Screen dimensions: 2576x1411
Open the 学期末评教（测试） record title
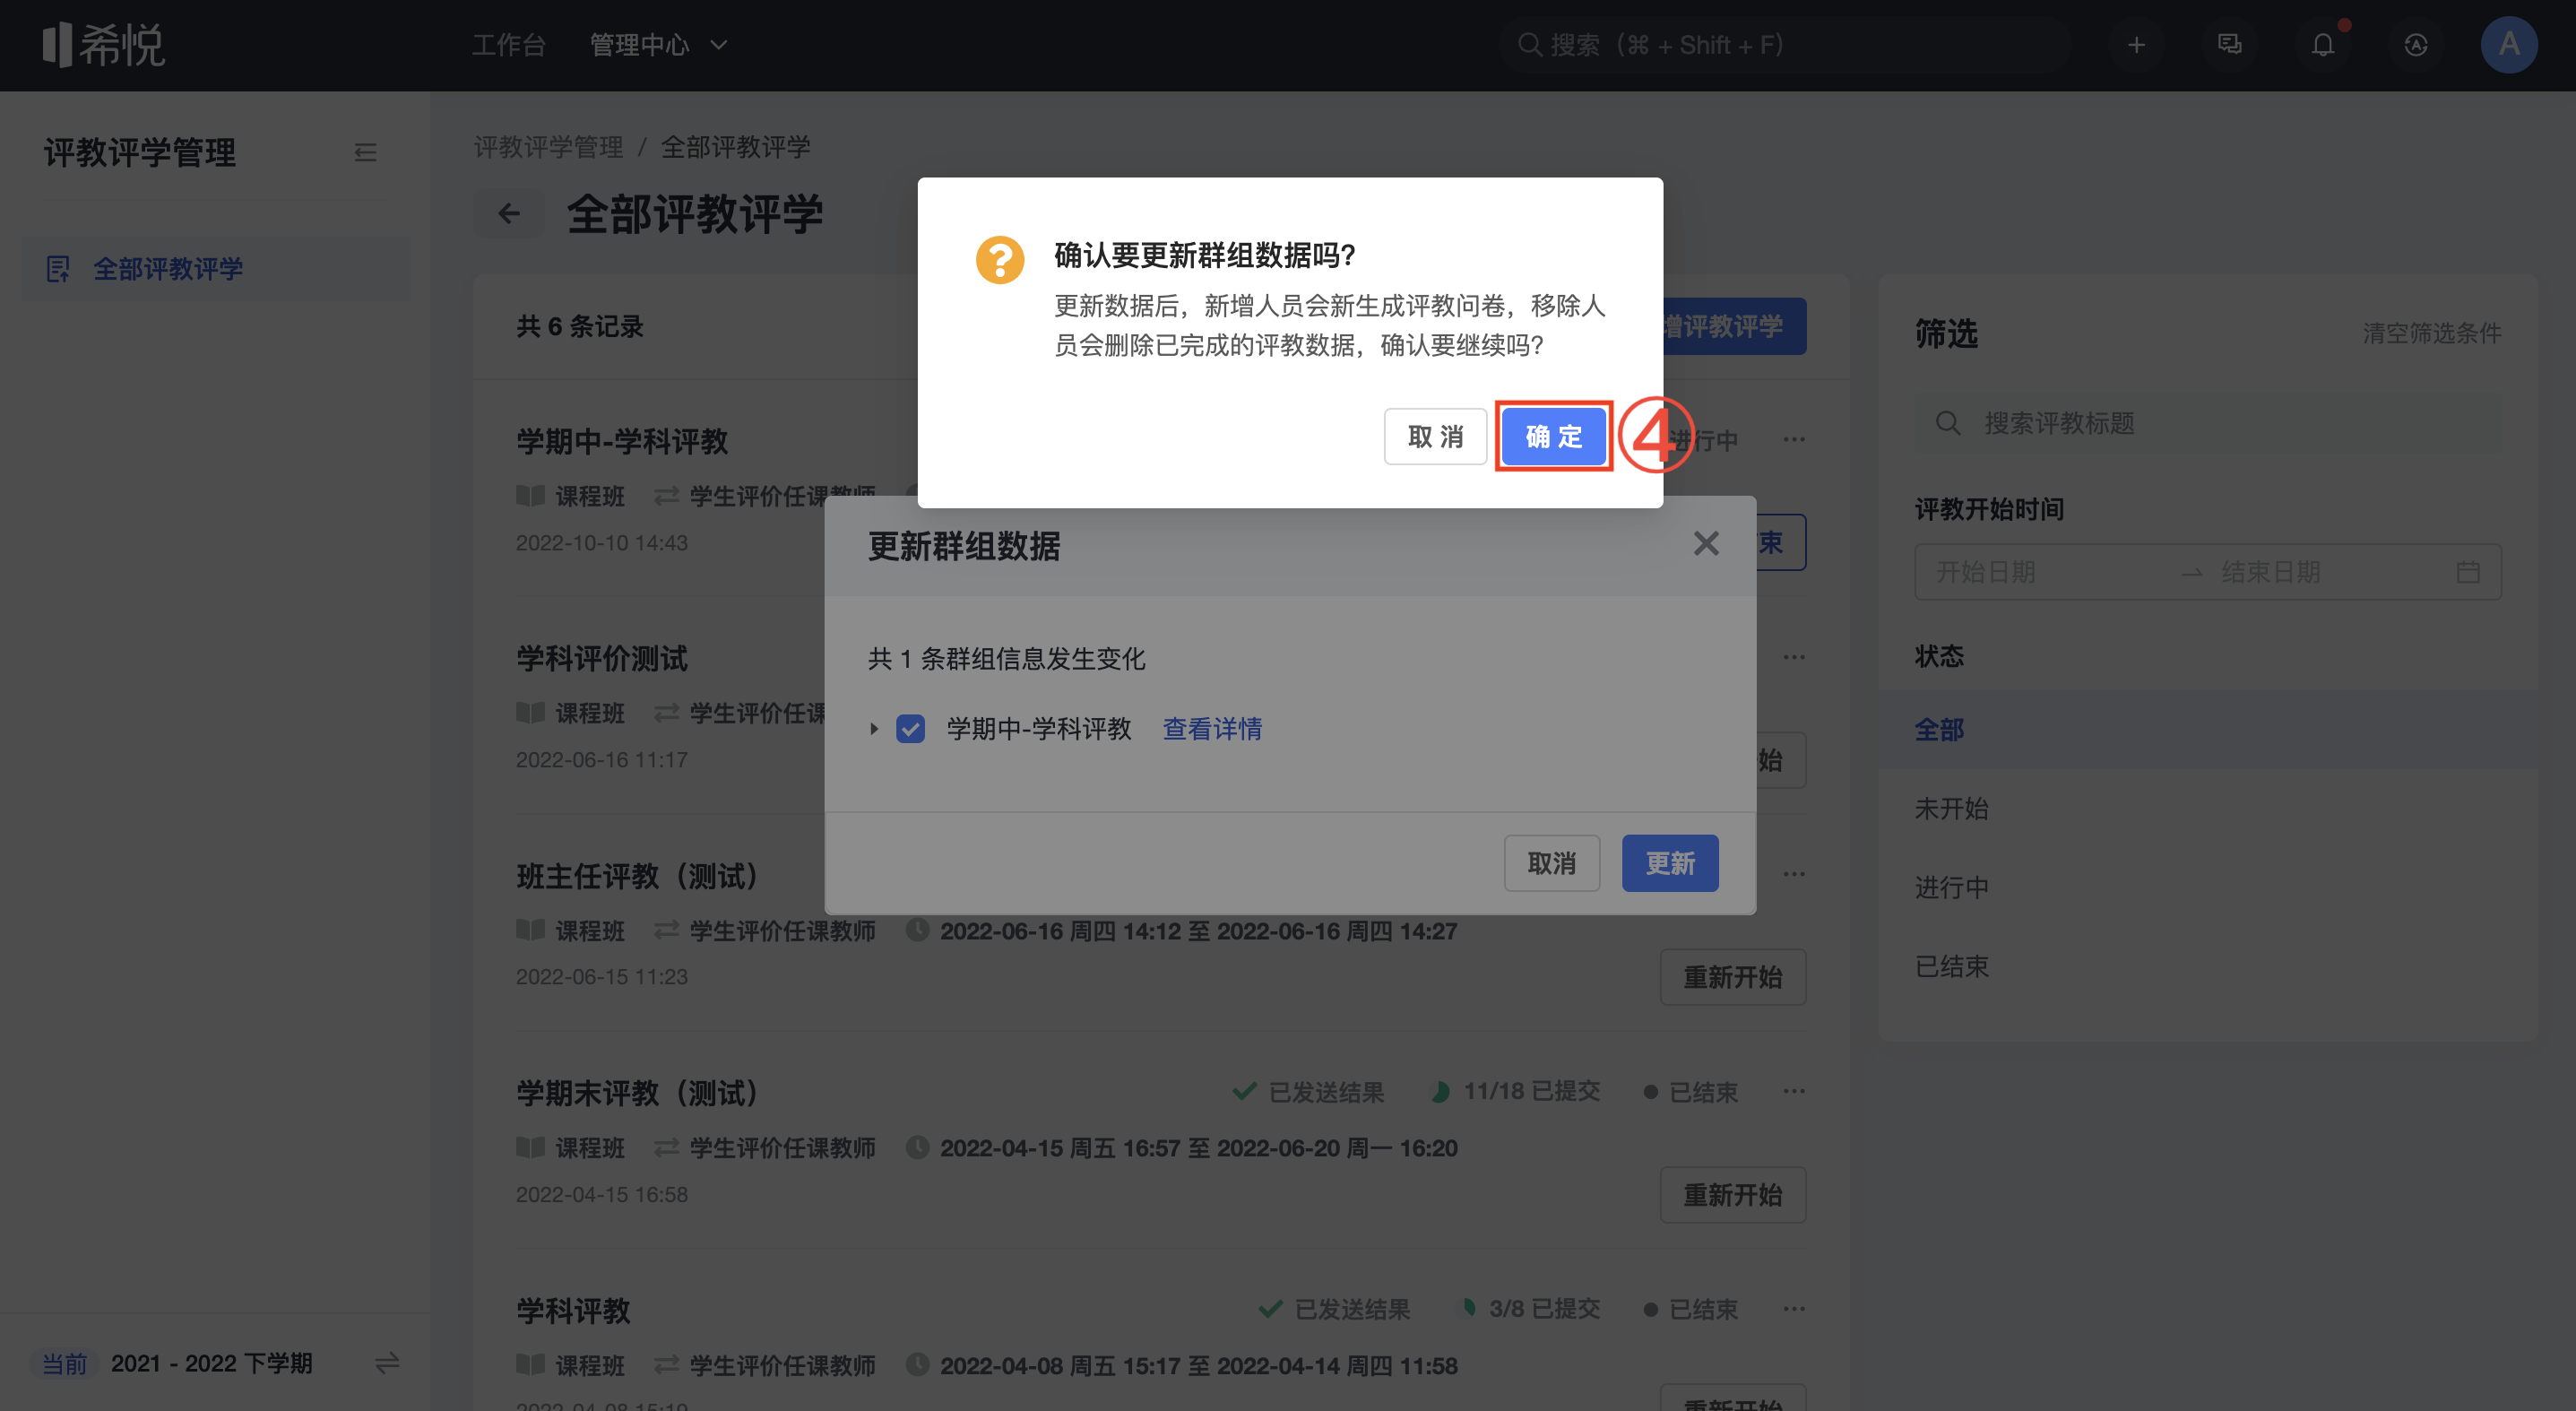(637, 1093)
